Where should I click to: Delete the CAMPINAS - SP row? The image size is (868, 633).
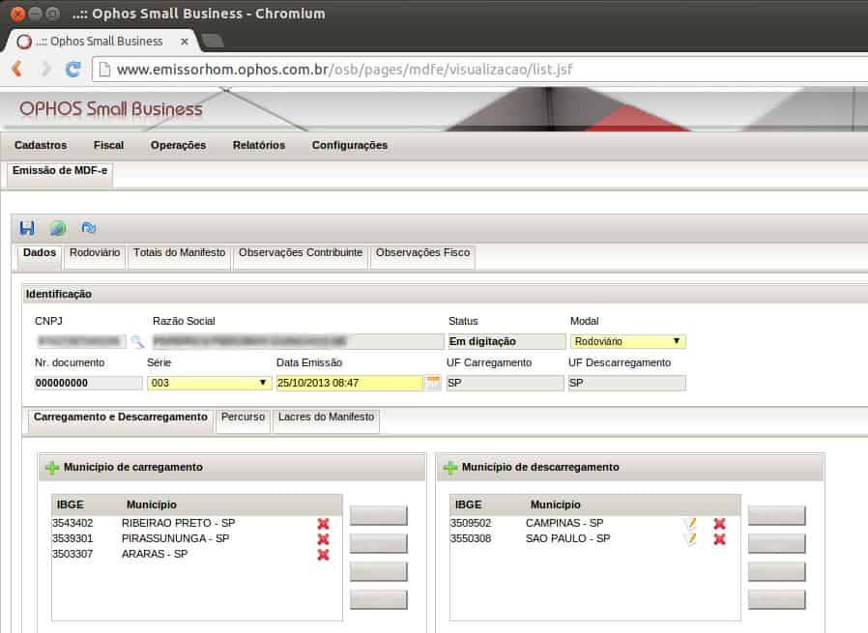click(720, 524)
